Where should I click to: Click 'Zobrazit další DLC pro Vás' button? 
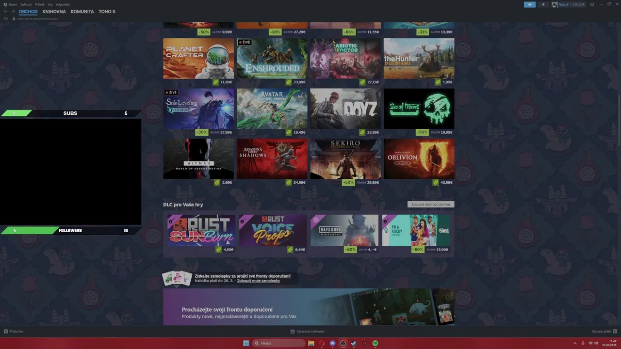click(x=431, y=205)
